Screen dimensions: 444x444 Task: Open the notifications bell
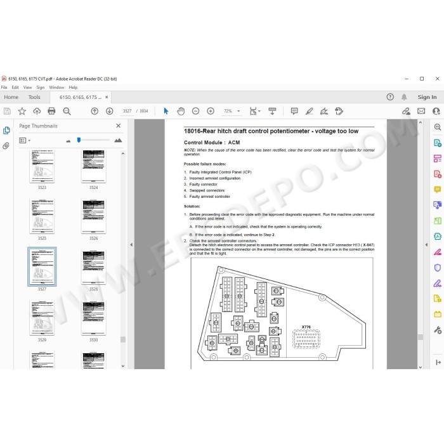(x=404, y=97)
